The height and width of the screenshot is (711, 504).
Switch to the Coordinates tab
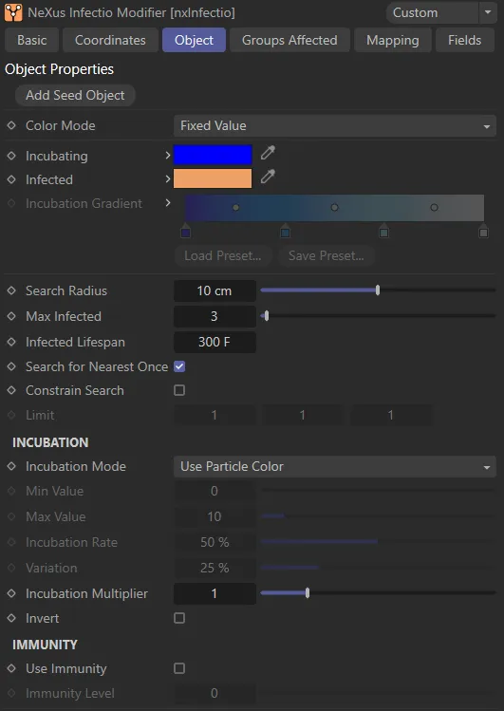110,40
